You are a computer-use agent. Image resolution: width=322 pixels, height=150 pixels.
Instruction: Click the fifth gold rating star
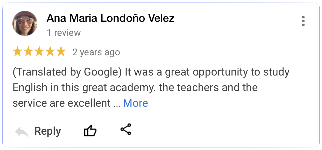(61, 52)
